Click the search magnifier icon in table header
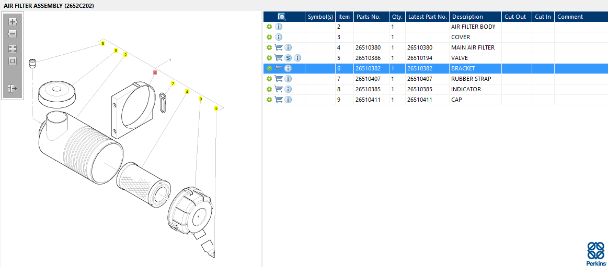This screenshot has width=608, height=267. (282, 17)
